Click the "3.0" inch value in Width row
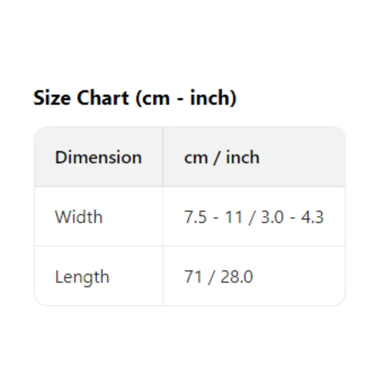392x392 pixels. pyautogui.click(x=272, y=217)
